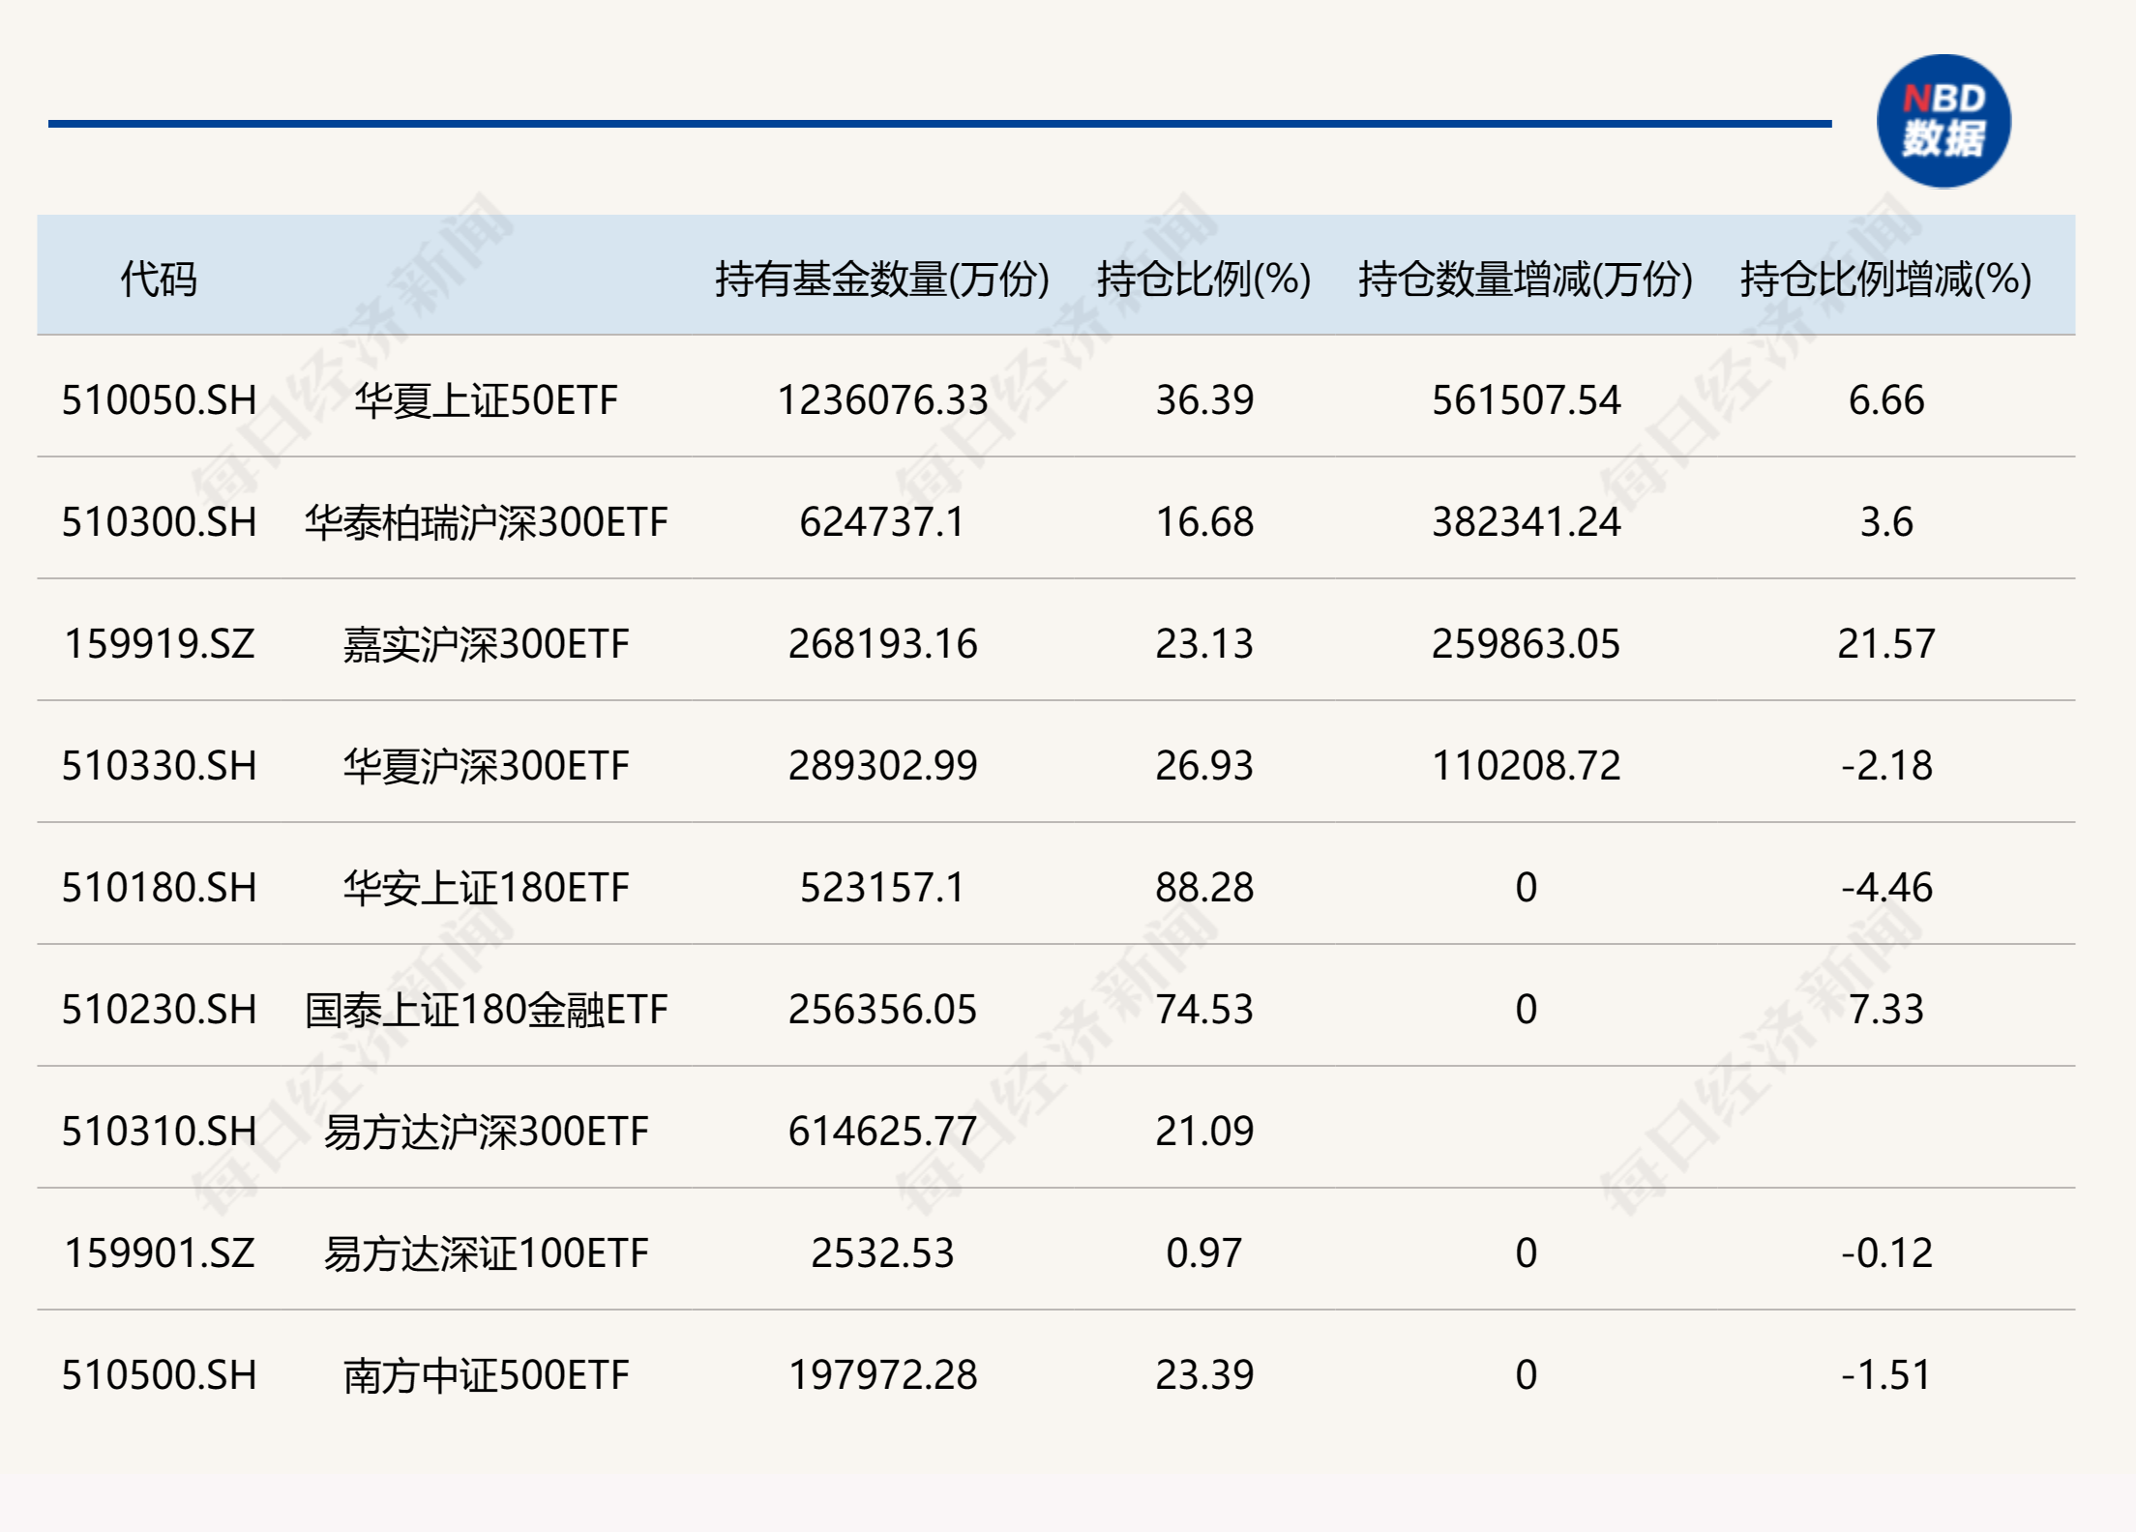Screen dimensions: 2136x1532
Task: Click the value 614625.77
Action: 882,1131
